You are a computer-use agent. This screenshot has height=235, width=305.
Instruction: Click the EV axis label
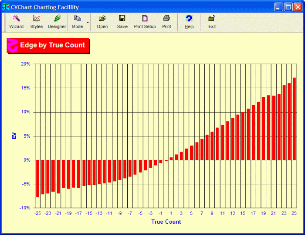(x=14, y=136)
